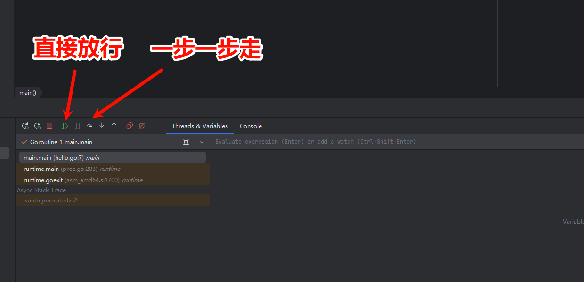Click the Step Out icon
The width and height of the screenshot is (584, 282).
tap(114, 126)
